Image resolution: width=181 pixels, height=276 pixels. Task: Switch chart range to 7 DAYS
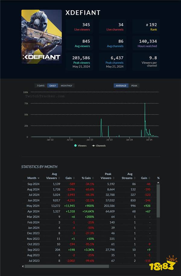(x=40, y=86)
